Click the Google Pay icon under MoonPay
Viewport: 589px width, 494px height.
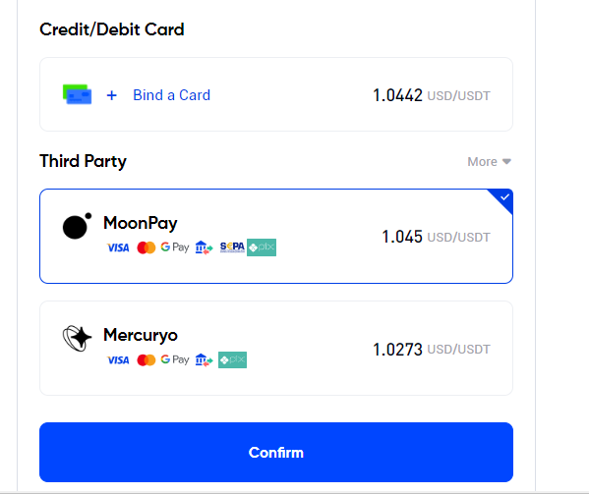(175, 247)
